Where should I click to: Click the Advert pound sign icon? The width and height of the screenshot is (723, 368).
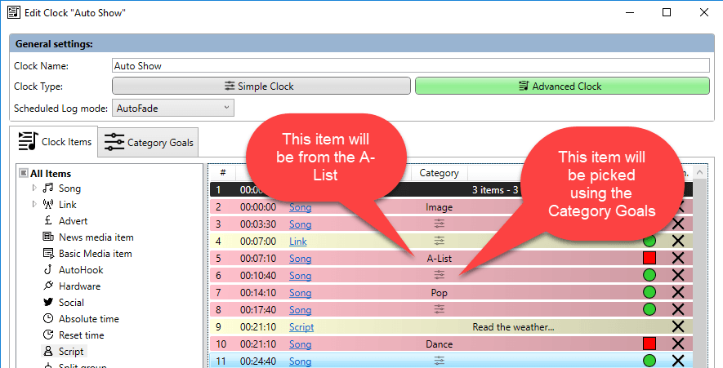(48, 220)
